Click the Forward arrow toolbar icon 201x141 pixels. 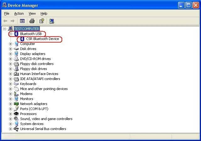tap(13, 21)
